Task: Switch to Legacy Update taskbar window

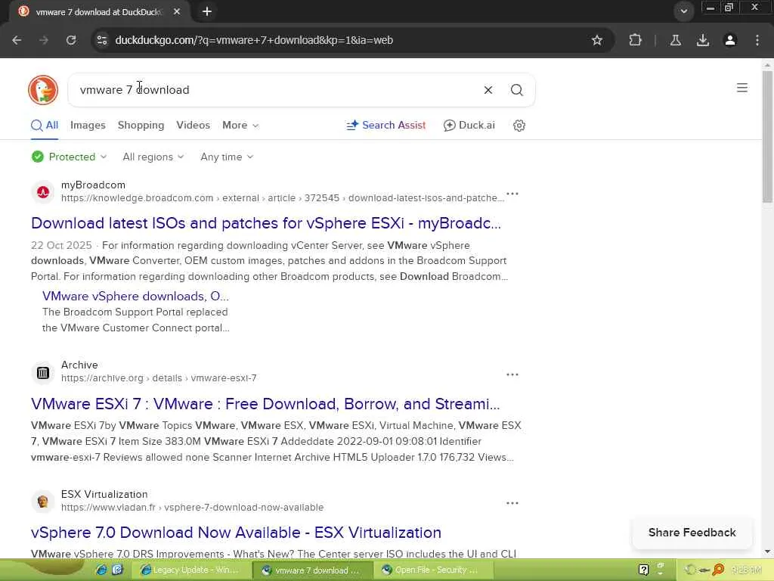Action: pos(191,570)
